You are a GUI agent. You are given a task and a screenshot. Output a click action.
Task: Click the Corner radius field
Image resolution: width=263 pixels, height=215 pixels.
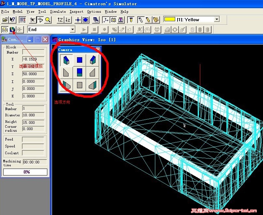click(33, 129)
